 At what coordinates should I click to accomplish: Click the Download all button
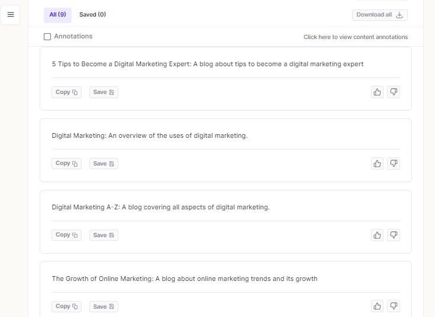tap(379, 15)
